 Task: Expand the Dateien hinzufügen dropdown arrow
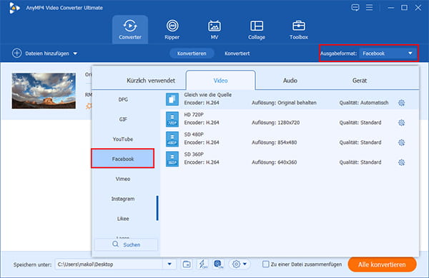75,53
